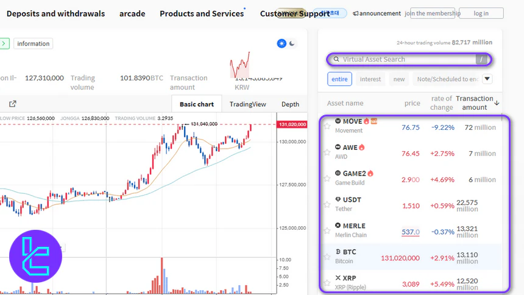Click Transaction amount sort arrow

[497, 102]
